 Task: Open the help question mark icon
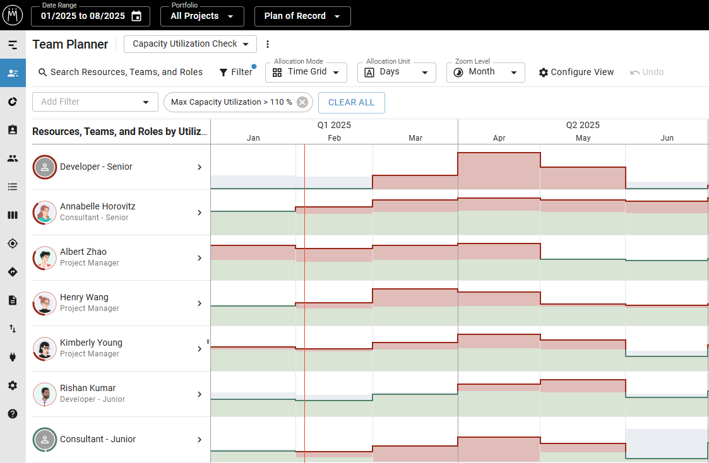[13, 414]
